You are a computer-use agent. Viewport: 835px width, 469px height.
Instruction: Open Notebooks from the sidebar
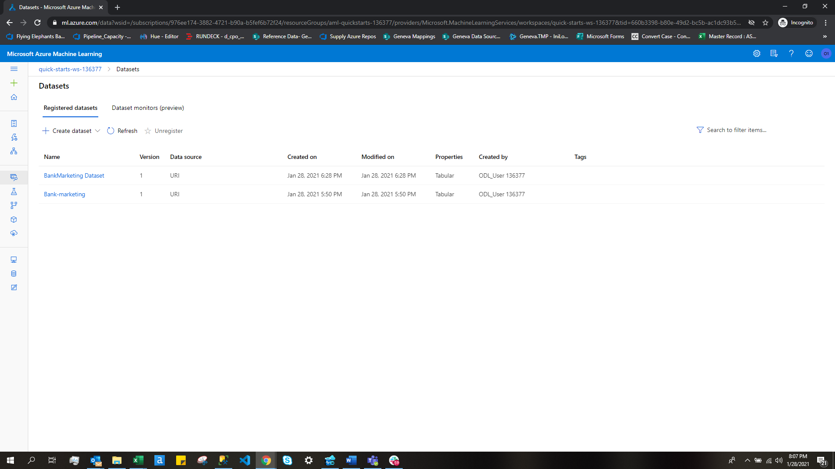(14, 124)
